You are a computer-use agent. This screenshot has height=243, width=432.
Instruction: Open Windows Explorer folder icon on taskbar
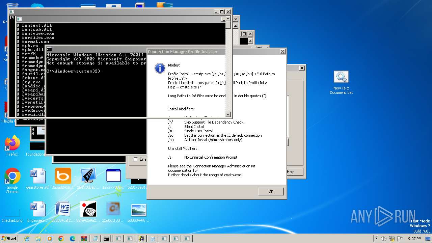tap(38, 239)
